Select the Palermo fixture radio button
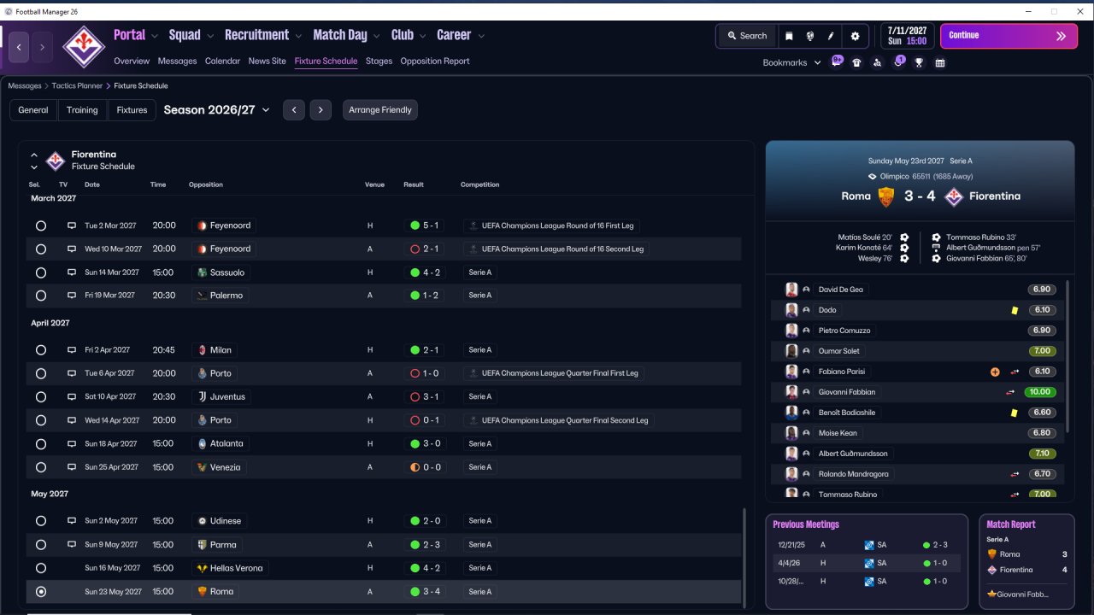Screen dimensions: 1094x615 [41, 296]
